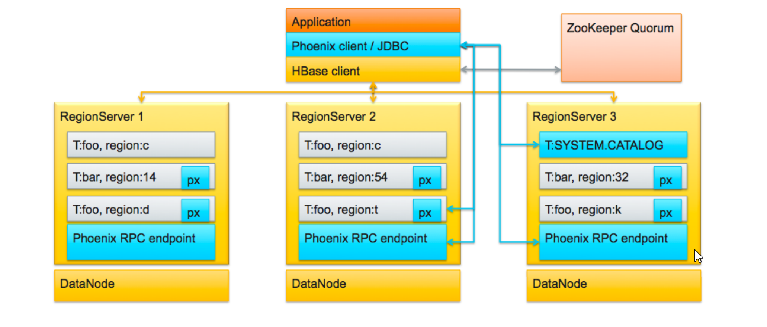Click the px box beside T:bar, region:54
Screen dimensions: 767x327
(x=427, y=178)
